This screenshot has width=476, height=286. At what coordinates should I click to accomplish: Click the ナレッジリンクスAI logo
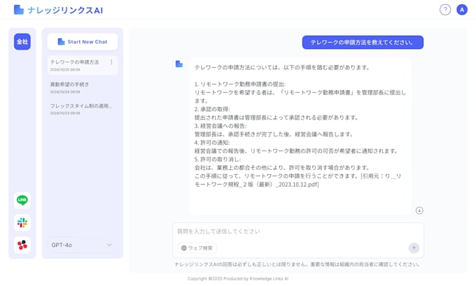(58, 10)
